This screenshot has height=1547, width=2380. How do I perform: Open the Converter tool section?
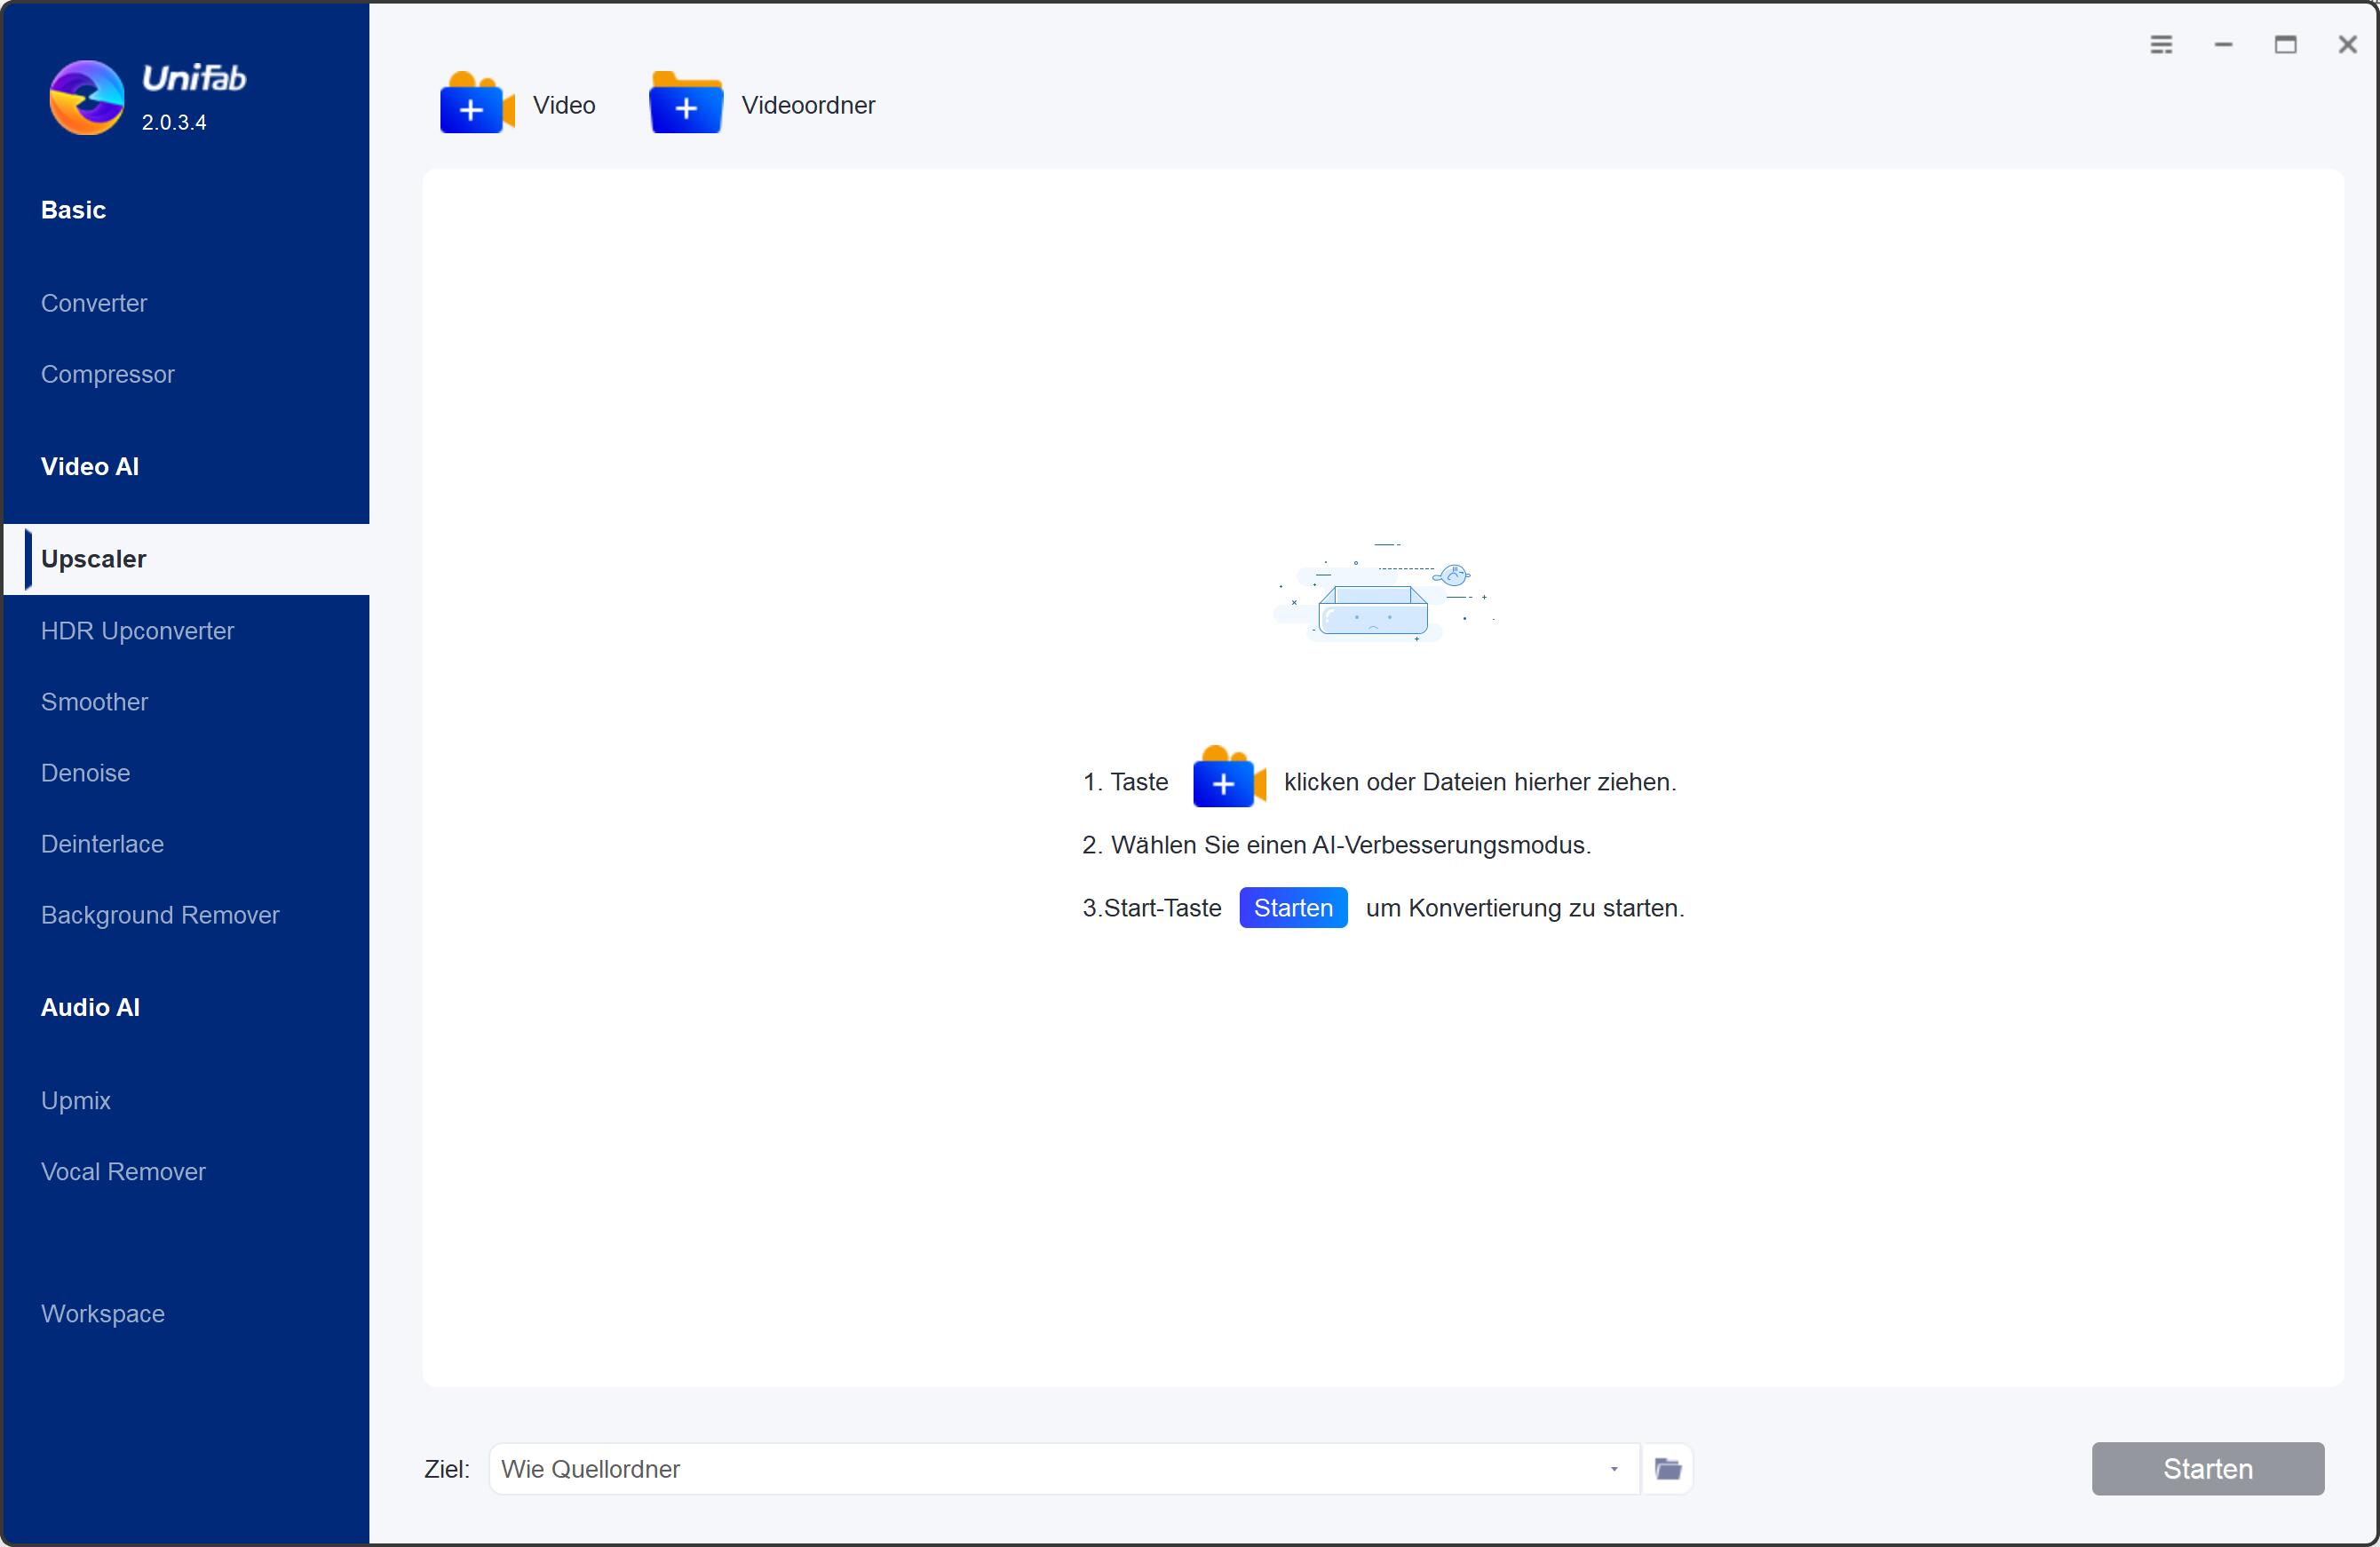[x=93, y=304]
